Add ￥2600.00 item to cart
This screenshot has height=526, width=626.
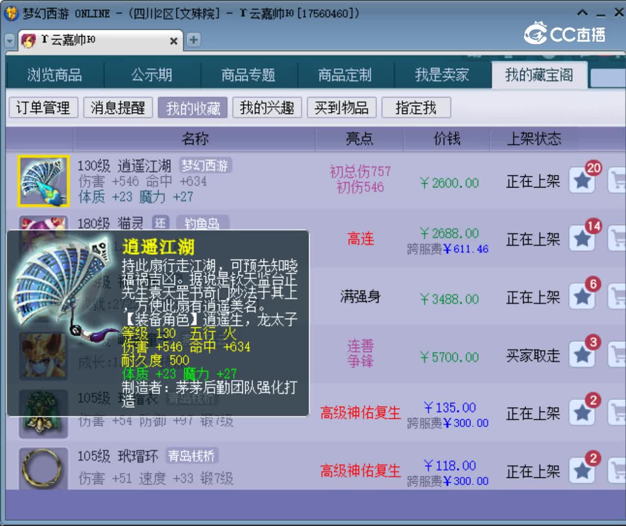617,181
